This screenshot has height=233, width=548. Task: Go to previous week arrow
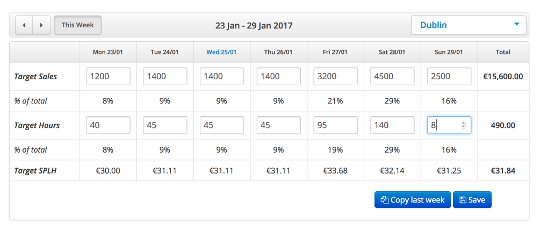pos(24,25)
